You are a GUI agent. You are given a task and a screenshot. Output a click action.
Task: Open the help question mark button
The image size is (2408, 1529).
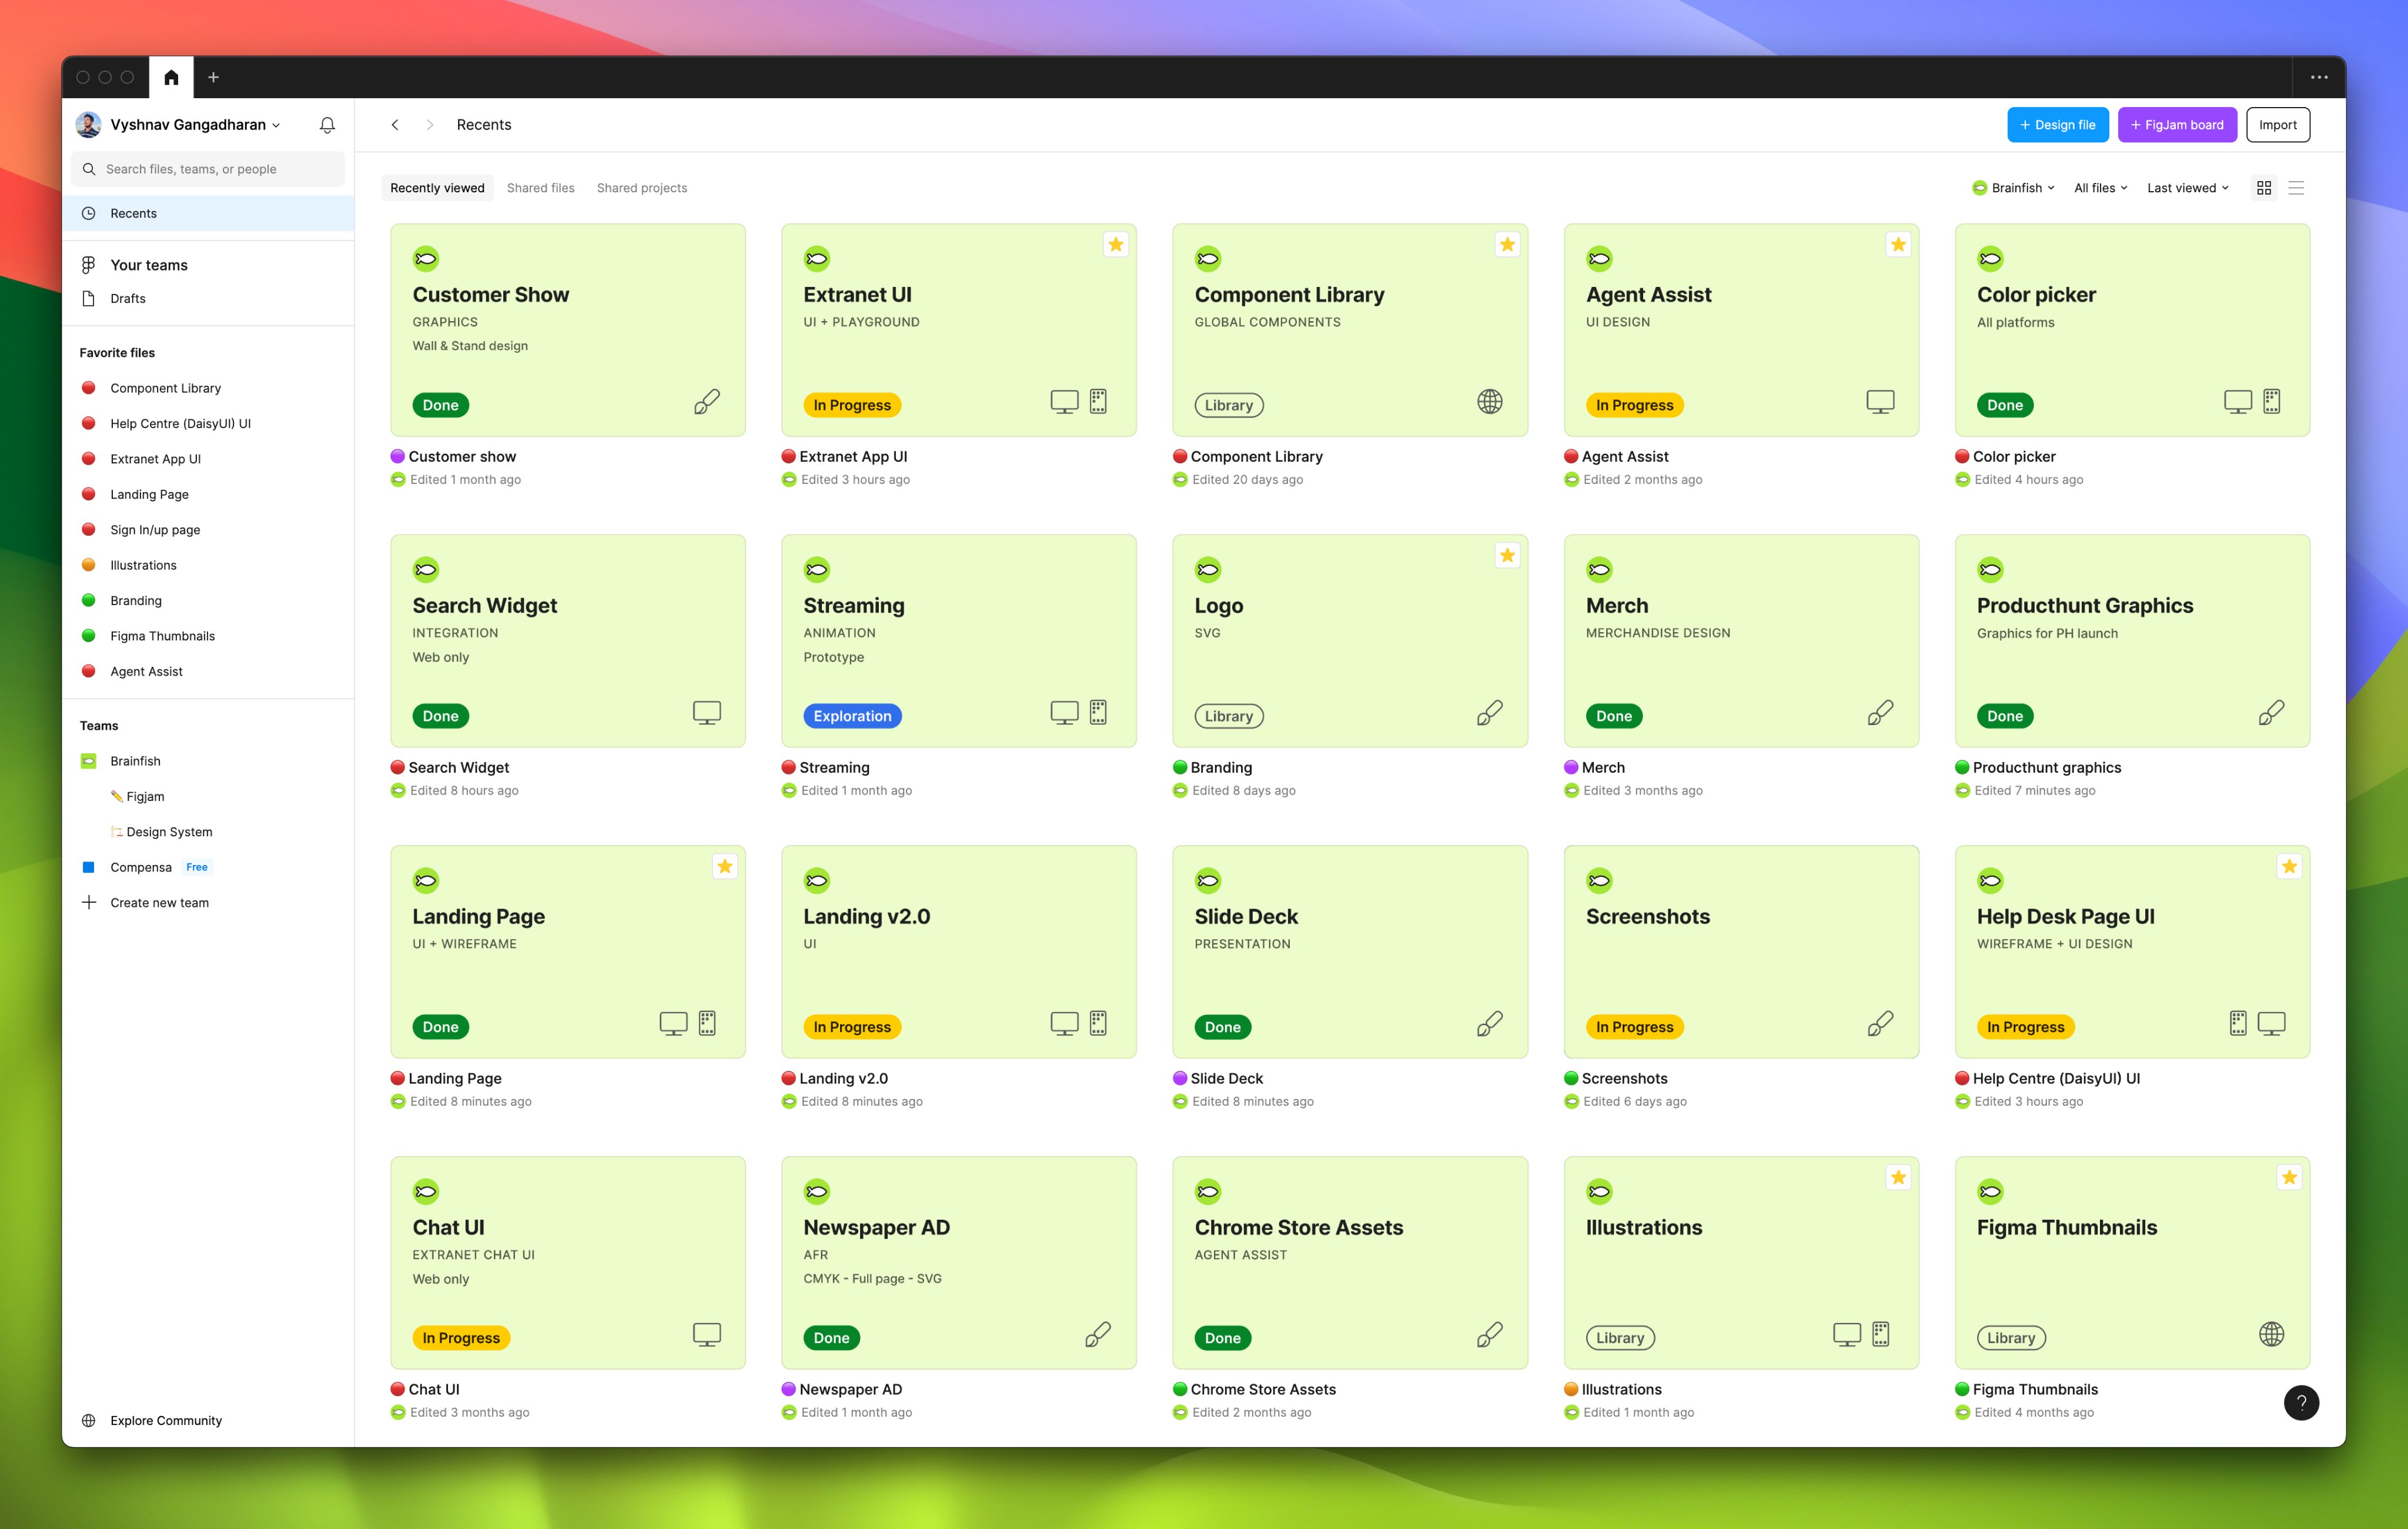click(x=2301, y=1402)
